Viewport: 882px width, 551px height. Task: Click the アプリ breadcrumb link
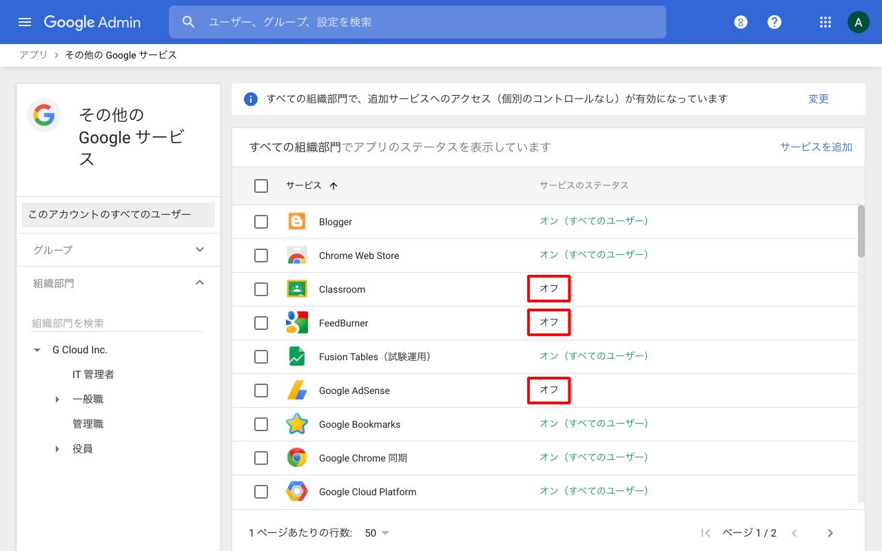coord(34,55)
